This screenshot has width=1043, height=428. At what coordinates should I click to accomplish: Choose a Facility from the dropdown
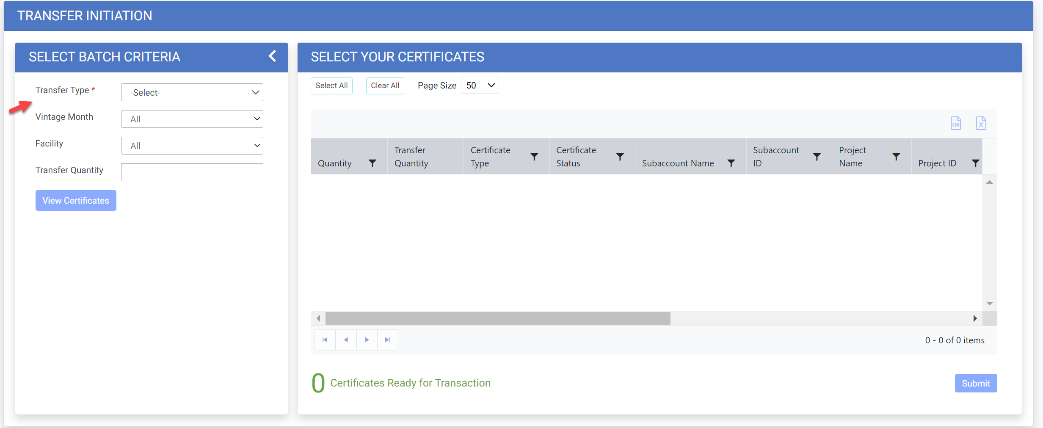point(192,146)
